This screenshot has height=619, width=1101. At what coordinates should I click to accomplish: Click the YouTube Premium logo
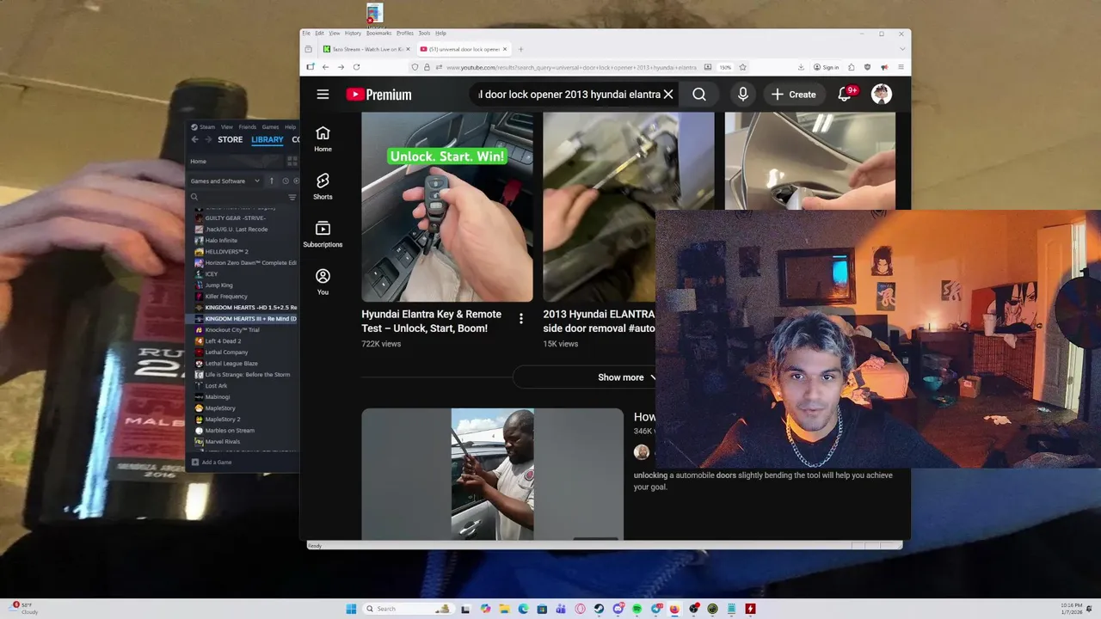click(x=378, y=95)
